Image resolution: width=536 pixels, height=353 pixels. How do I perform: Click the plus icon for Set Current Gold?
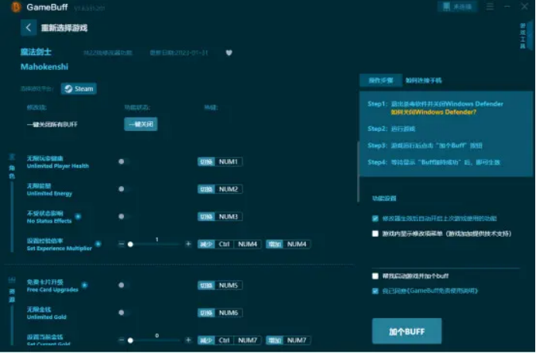(188, 340)
